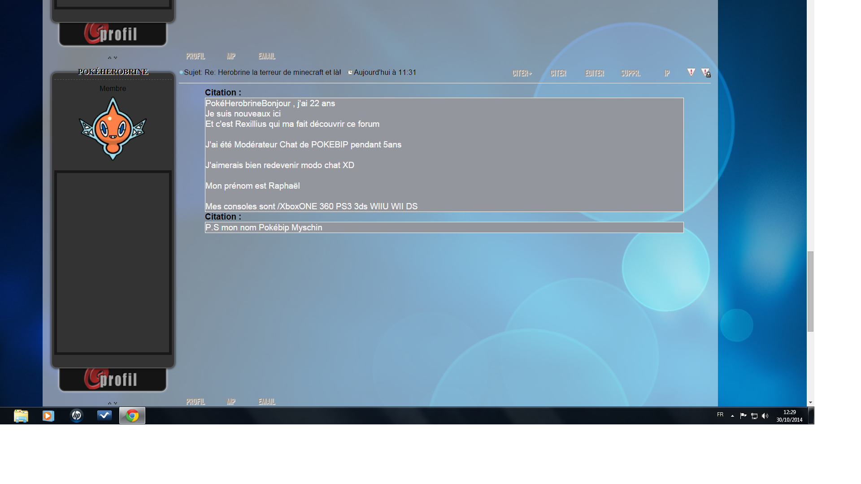Screen dimensions: 861x484
Task: Click the upper EMAIL link
Action: click(x=267, y=56)
